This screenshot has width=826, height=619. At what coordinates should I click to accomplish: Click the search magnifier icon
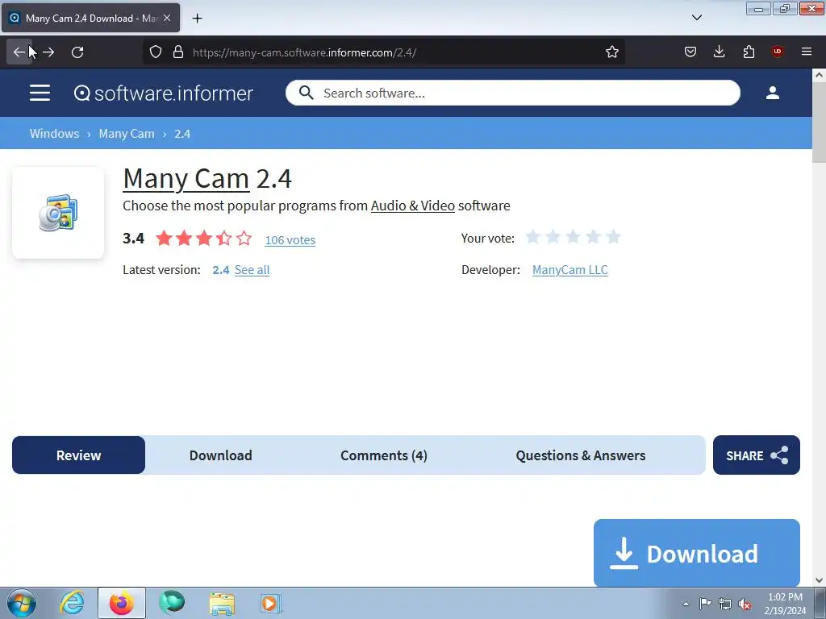click(306, 93)
